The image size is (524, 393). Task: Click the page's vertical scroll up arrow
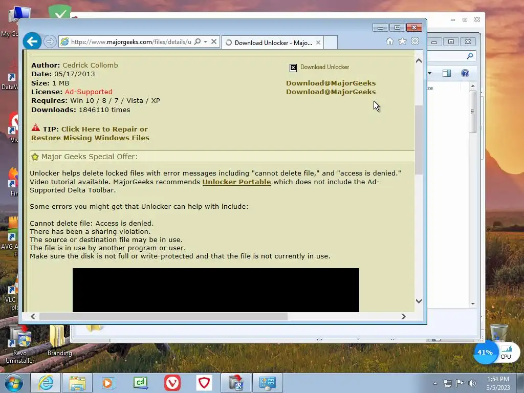(x=419, y=61)
